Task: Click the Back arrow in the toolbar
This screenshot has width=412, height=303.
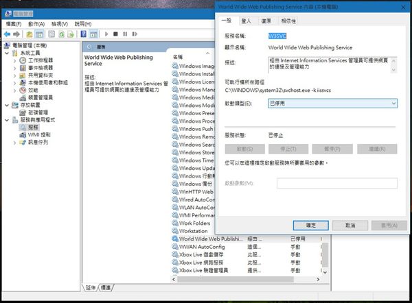Action: 7,34
